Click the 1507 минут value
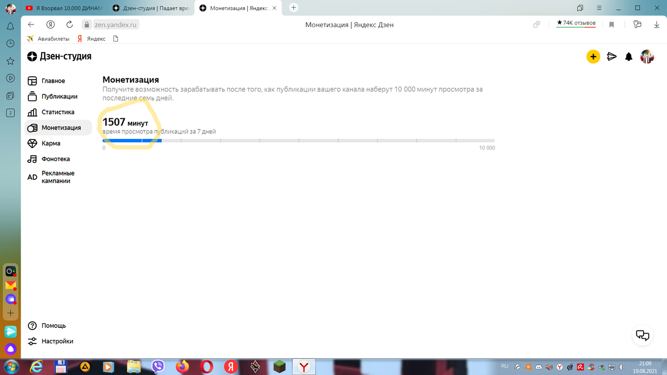 pos(126,122)
